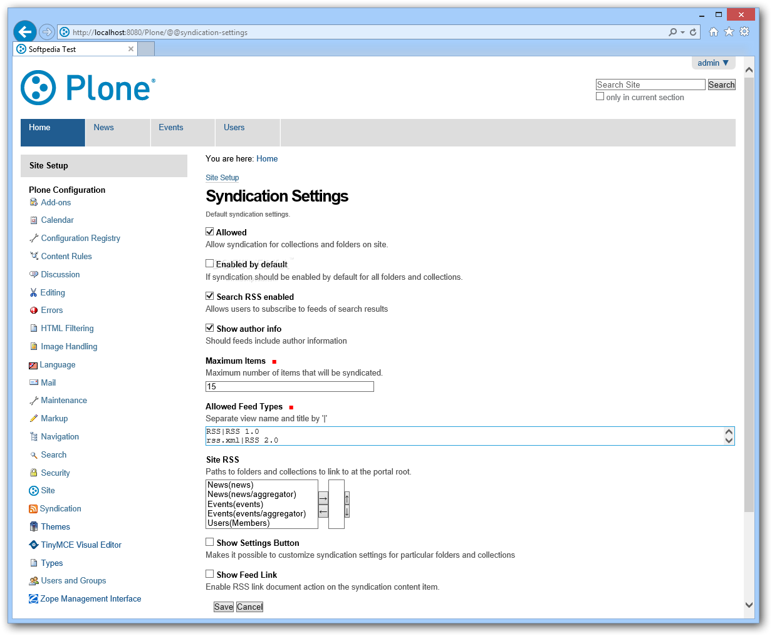
Task: Step up in Allowed Feed Types textarea
Action: pyautogui.click(x=729, y=432)
